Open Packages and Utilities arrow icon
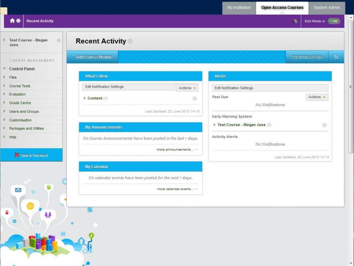Image resolution: width=354 pixels, height=266 pixels. click(59, 129)
